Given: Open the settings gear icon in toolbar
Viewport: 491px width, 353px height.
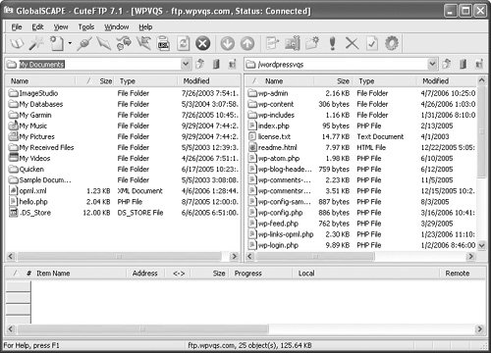Looking at the screenshot, I should coord(392,43).
